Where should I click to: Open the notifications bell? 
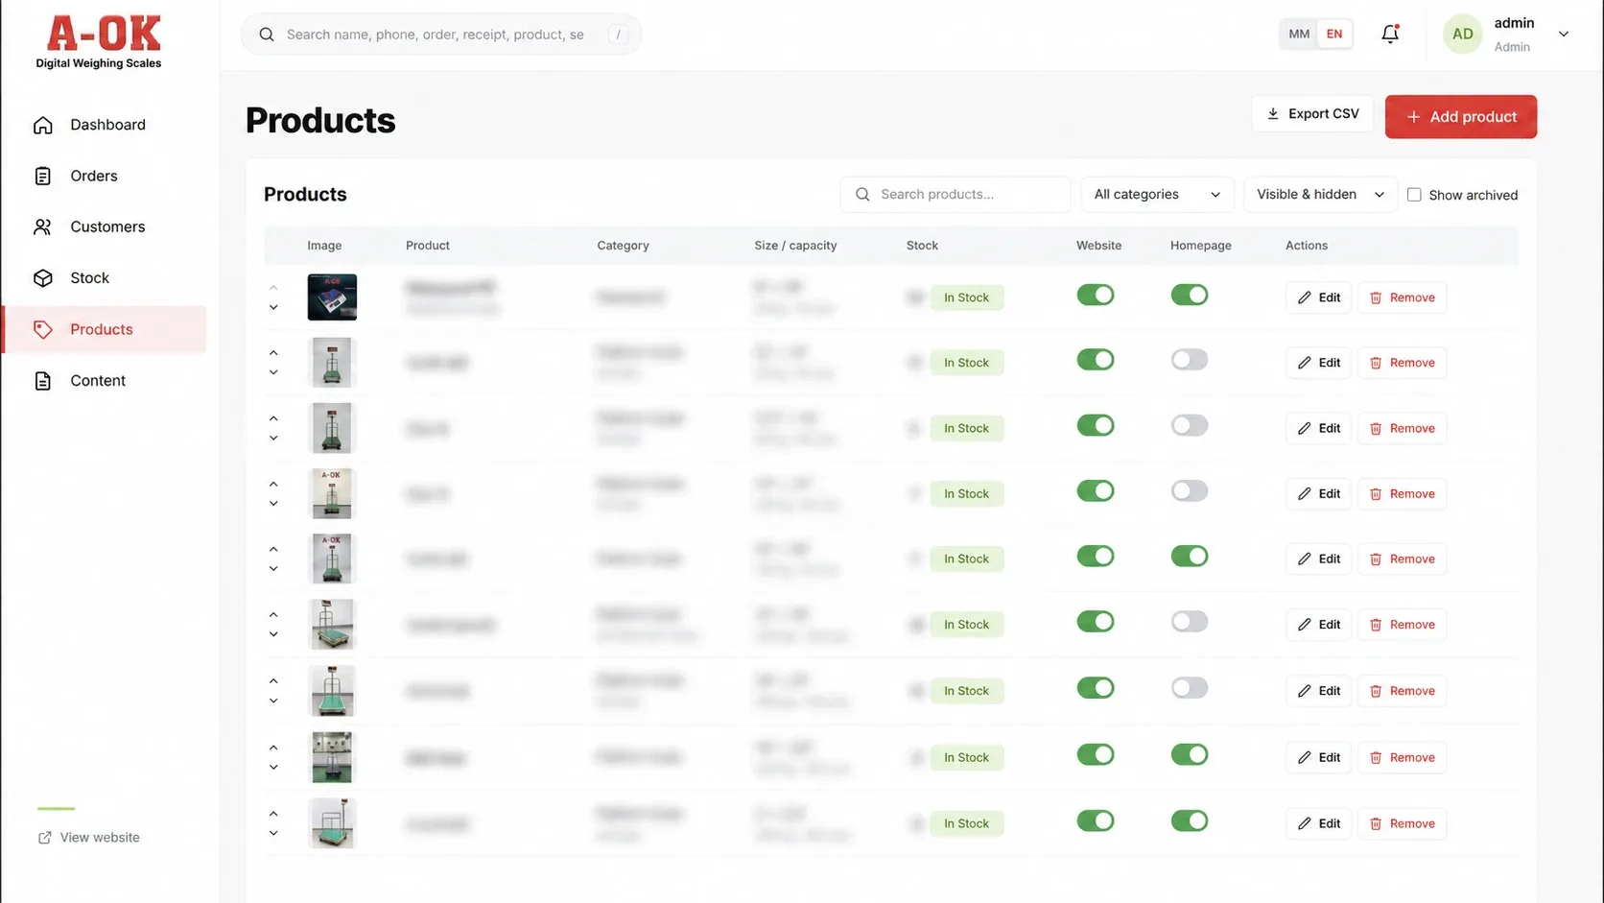coord(1390,34)
